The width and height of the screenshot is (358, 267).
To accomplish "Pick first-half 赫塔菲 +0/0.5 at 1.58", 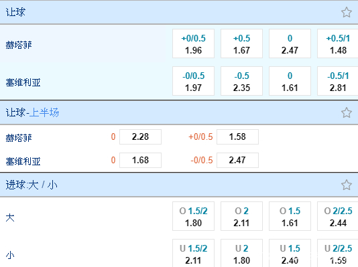I will 238,137.
